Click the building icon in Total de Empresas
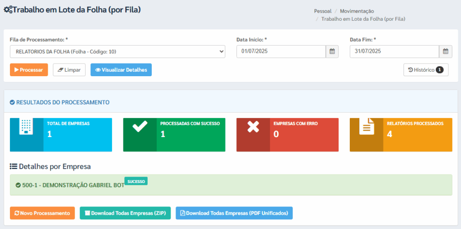Screen dimensions: 461x229 click(26, 127)
